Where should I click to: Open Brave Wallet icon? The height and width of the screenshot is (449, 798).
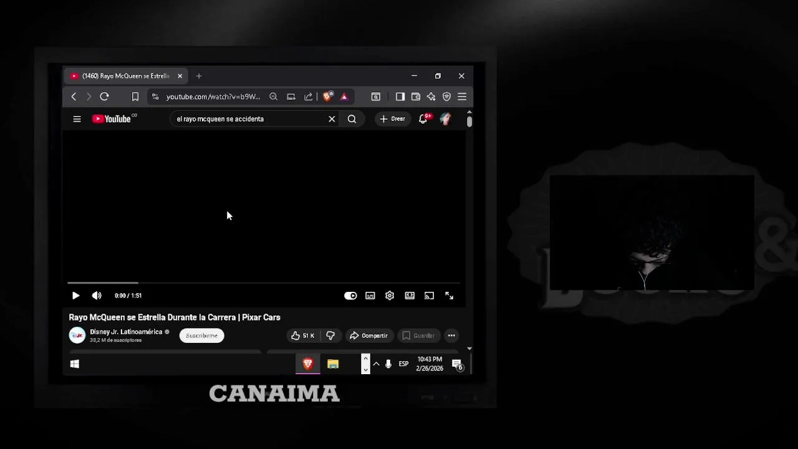click(x=416, y=97)
